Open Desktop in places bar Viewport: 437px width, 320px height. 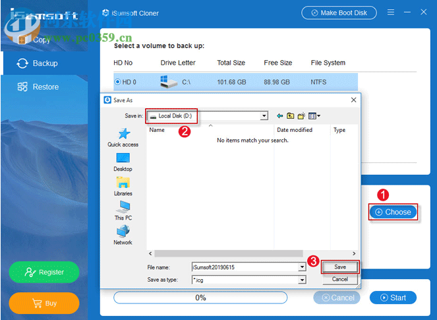[123, 162]
